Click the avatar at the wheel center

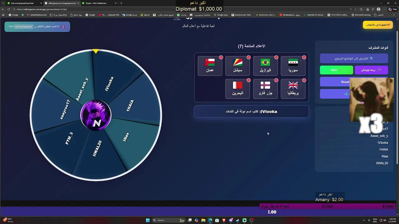[x=96, y=115]
